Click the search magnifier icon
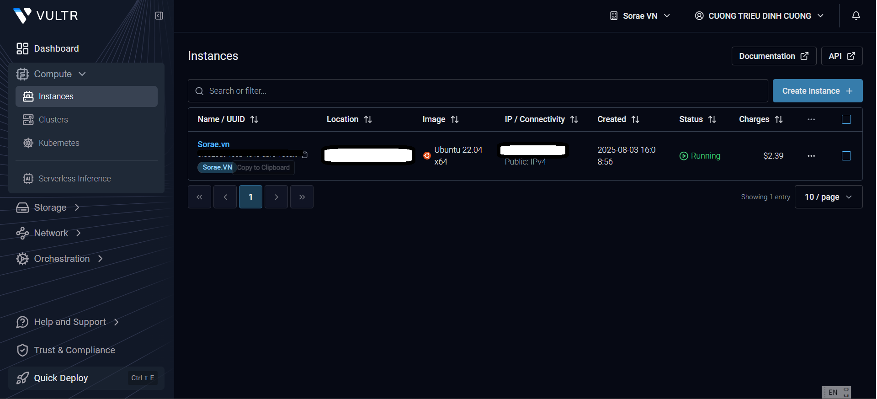877x399 pixels. click(199, 91)
